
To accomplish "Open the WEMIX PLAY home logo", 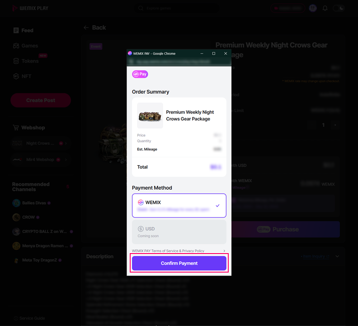I will 30,8.
